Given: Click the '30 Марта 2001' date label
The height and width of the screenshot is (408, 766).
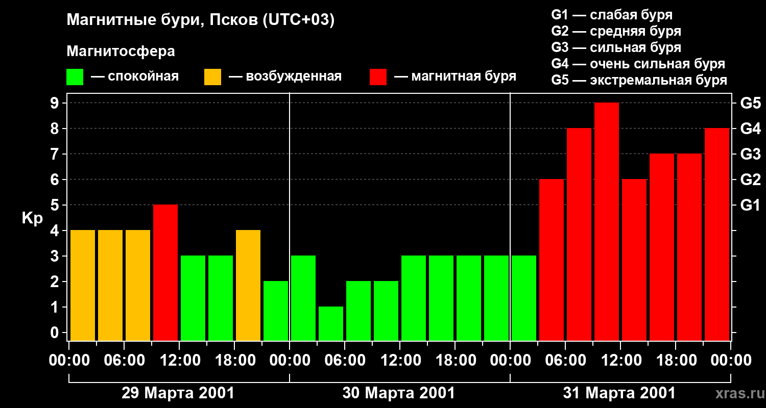Looking at the screenshot, I should pyautogui.click(x=398, y=393).
